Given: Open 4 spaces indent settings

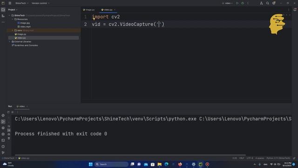Looking at the screenshot, I should [x=260, y=158].
